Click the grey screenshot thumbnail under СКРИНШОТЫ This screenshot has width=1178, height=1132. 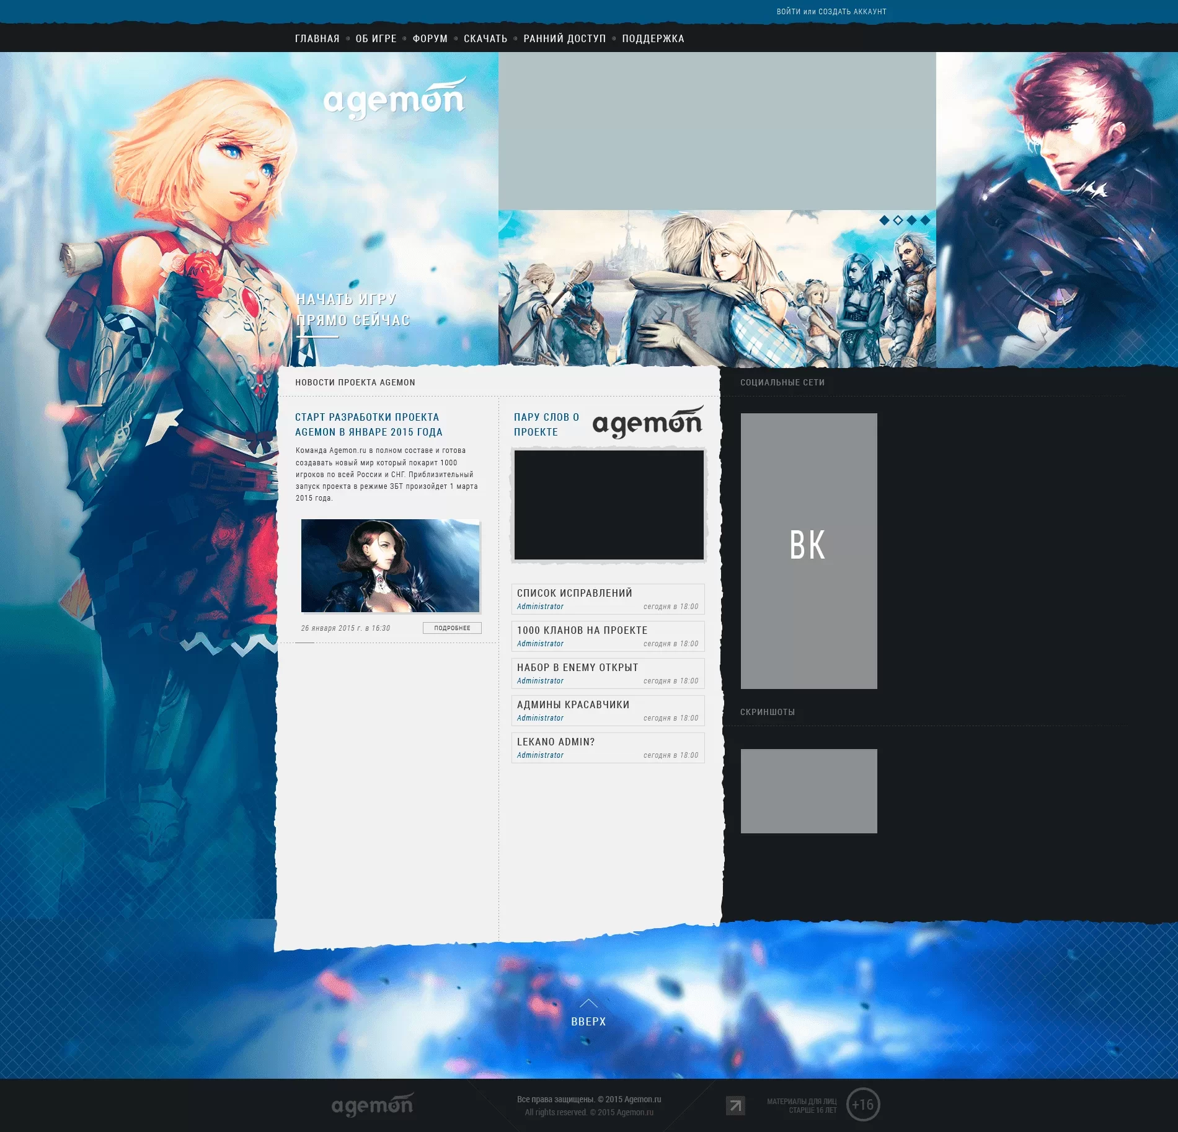808,791
